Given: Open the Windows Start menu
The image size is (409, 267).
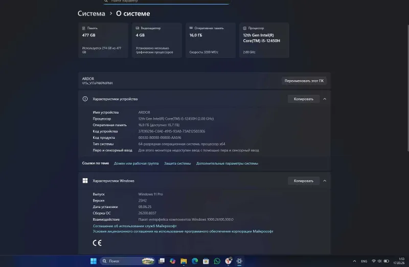Looking at the screenshot, I should coord(94,261).
